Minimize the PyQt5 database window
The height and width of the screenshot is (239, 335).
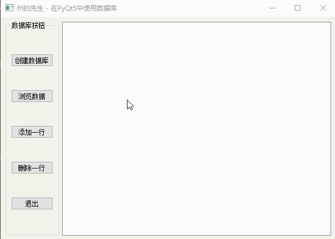[x=272, y=8]
